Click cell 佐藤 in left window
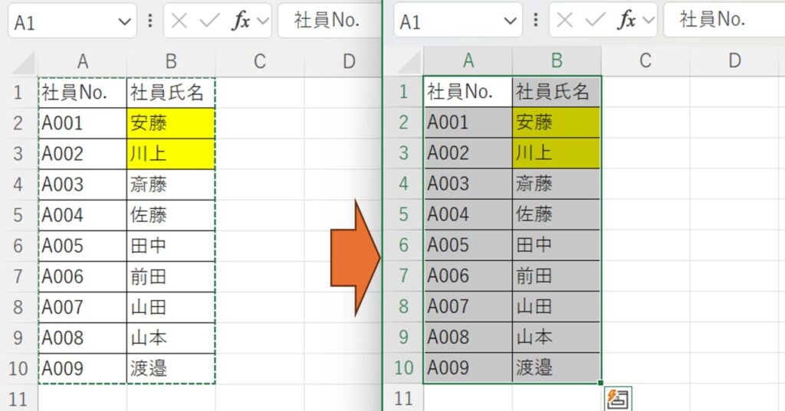785x411 pixels. [171, 216]
